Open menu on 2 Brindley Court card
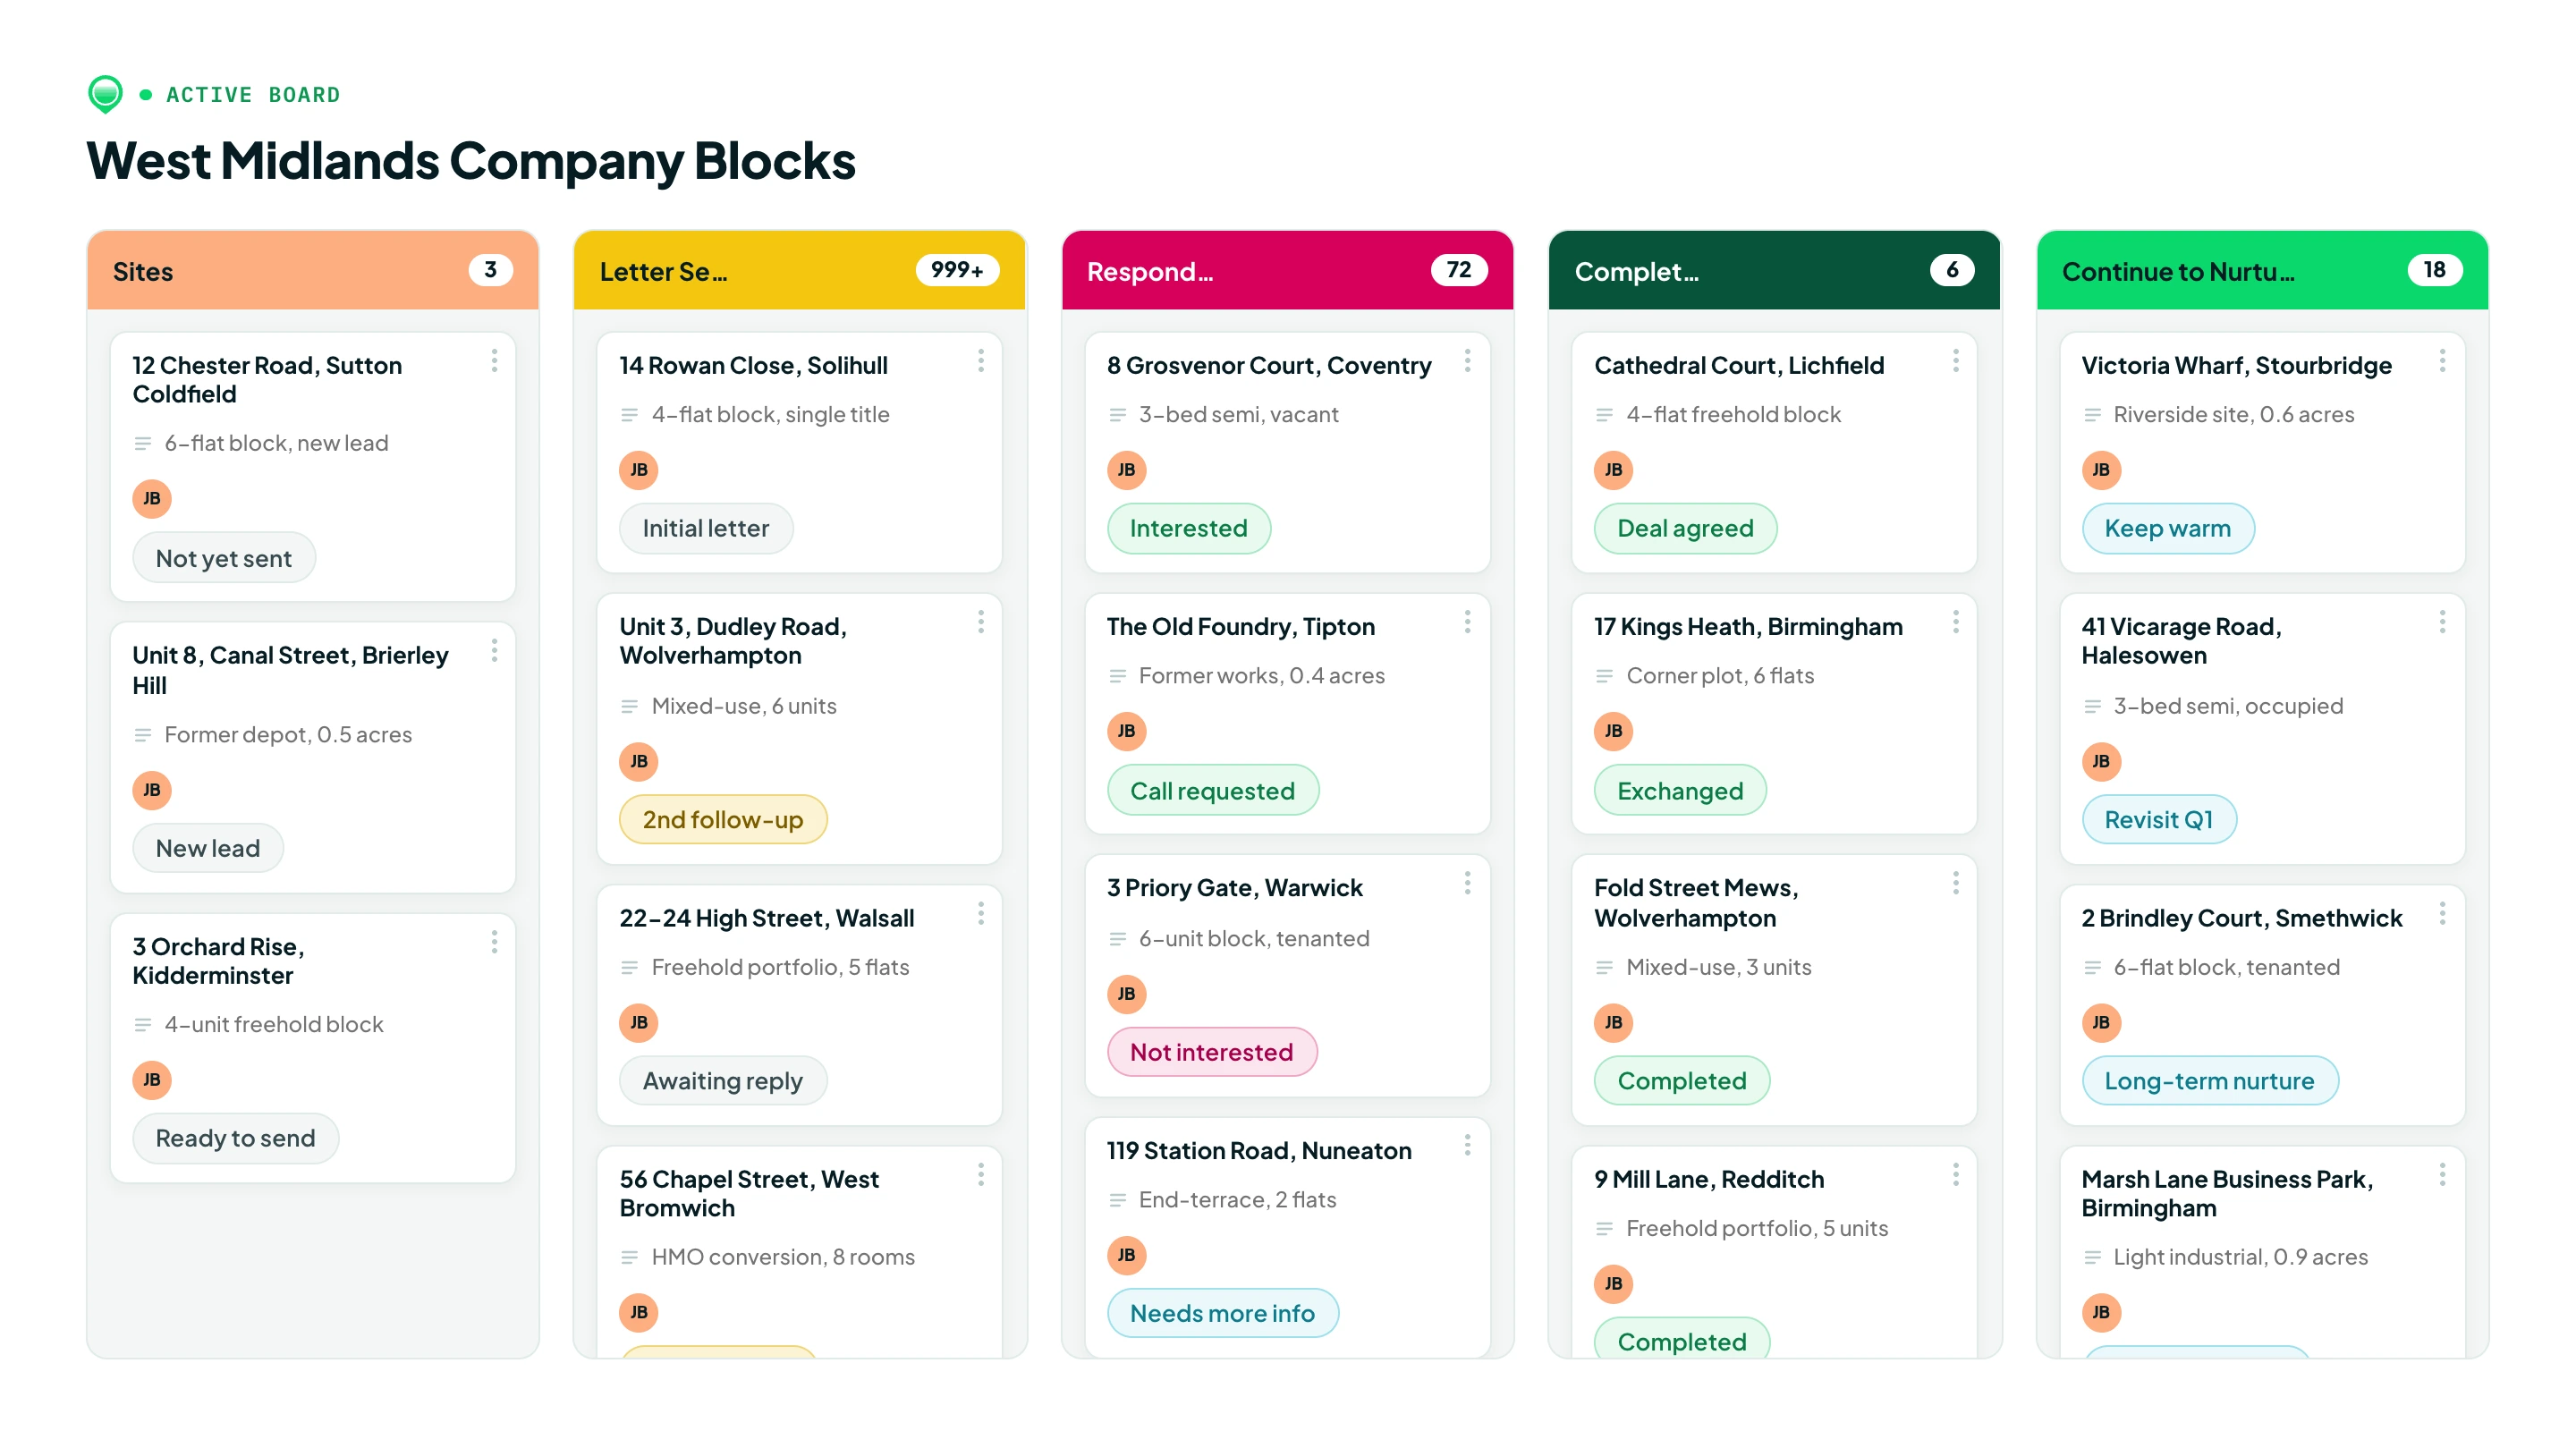The width and height of the screenshot is (2576, 1431). click(x=2443, y=913)
